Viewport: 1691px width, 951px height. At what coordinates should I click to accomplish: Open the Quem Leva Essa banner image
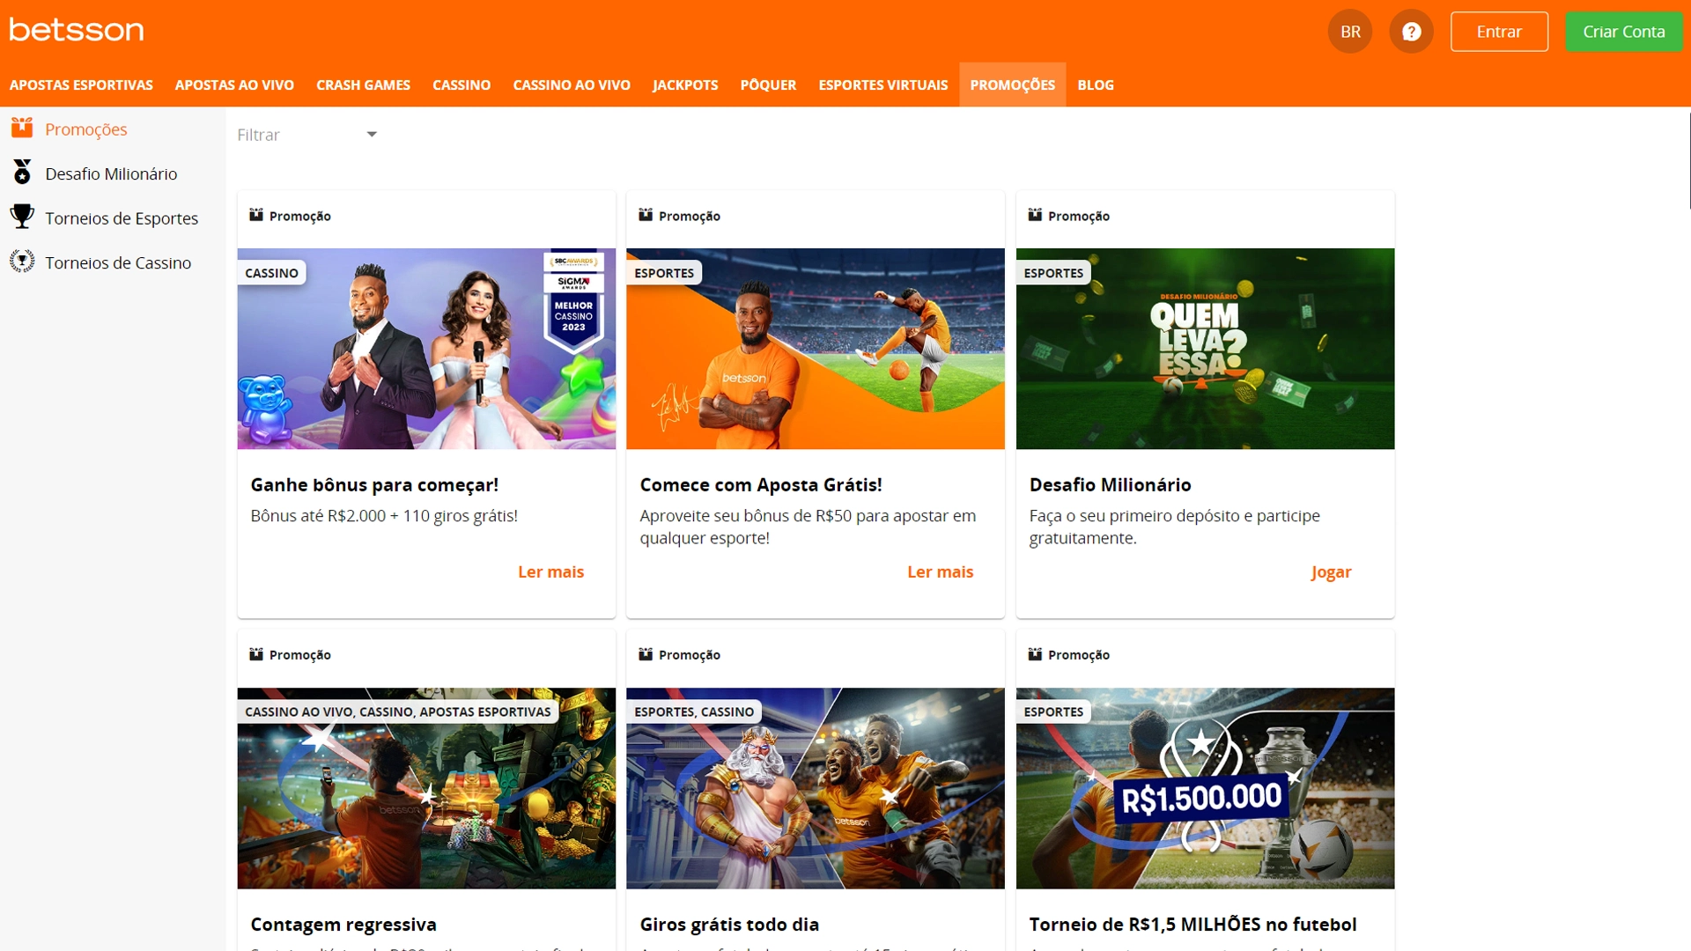coord(1205,349)
